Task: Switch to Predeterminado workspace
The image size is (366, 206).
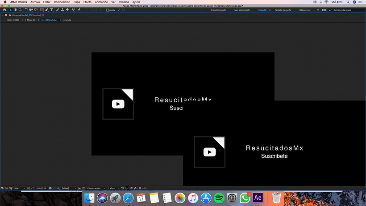Action: coord(218,10)
